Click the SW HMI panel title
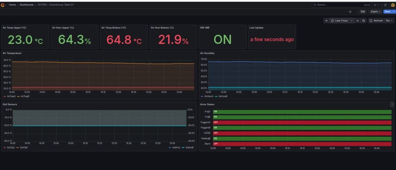Screen dimensions: 396x170 [x=204, y=28]
